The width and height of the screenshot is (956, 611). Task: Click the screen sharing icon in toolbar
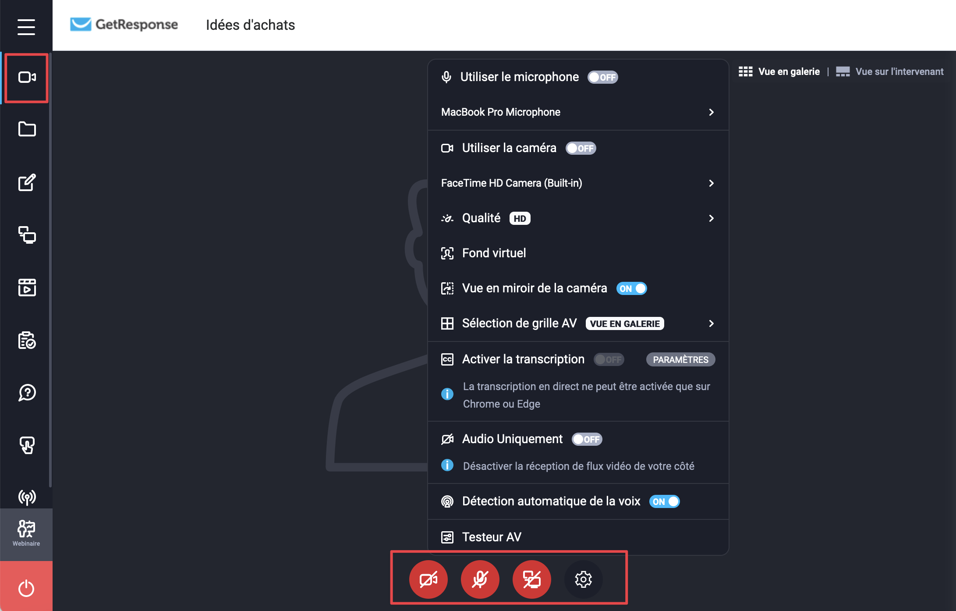coord(530,579)
